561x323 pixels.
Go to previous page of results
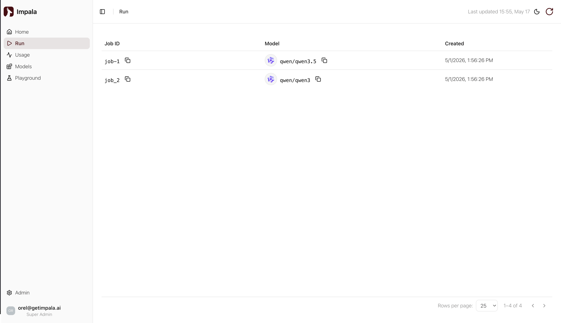[533, 306]
